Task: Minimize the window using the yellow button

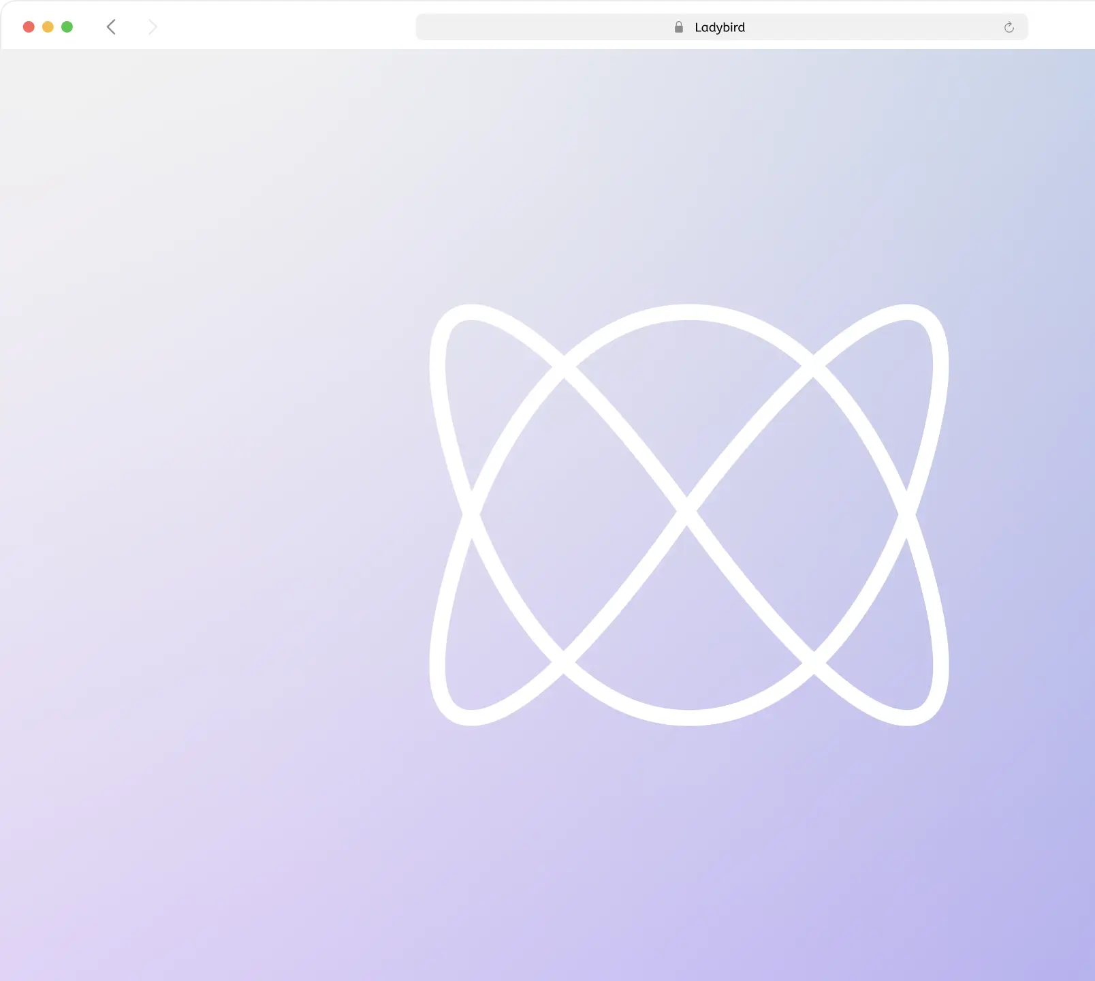Action: pos(48,27)
